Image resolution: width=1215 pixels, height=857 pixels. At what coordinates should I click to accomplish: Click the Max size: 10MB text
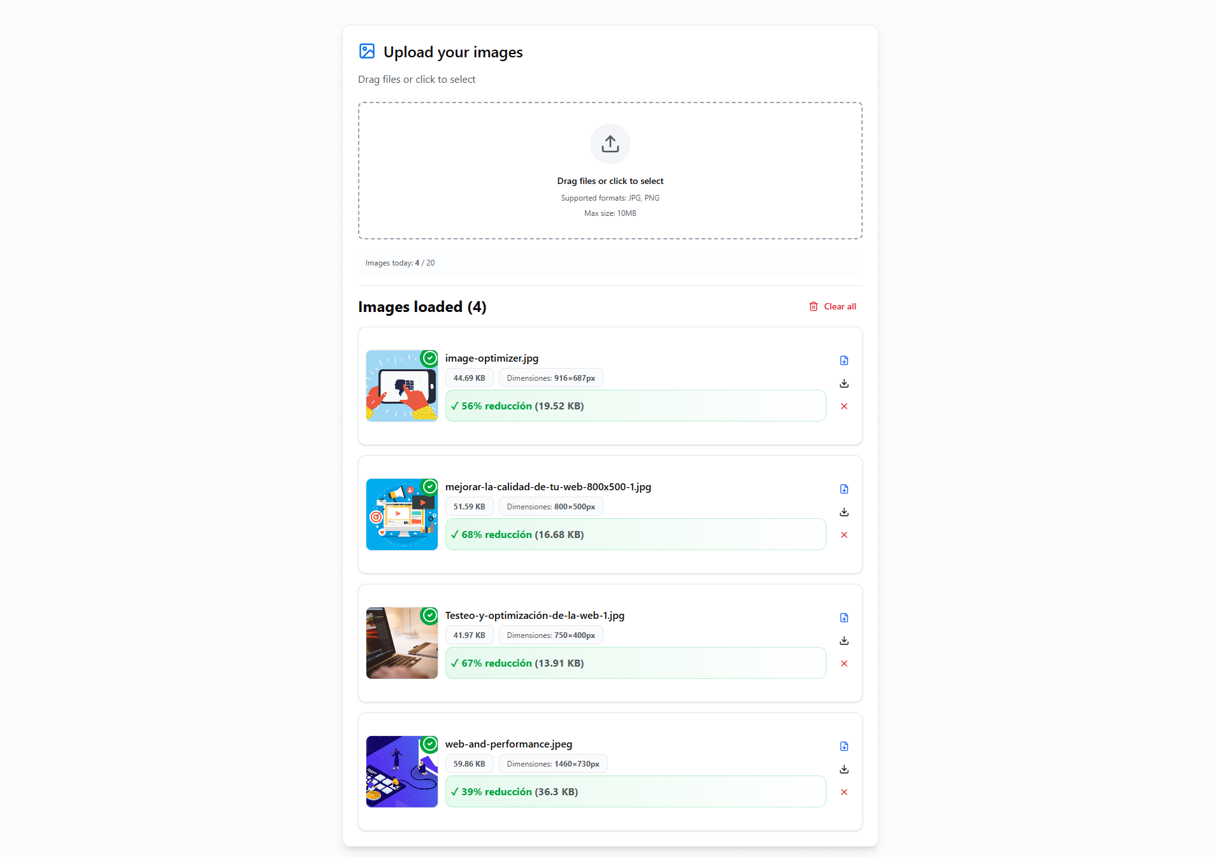[x=610, y=213]
